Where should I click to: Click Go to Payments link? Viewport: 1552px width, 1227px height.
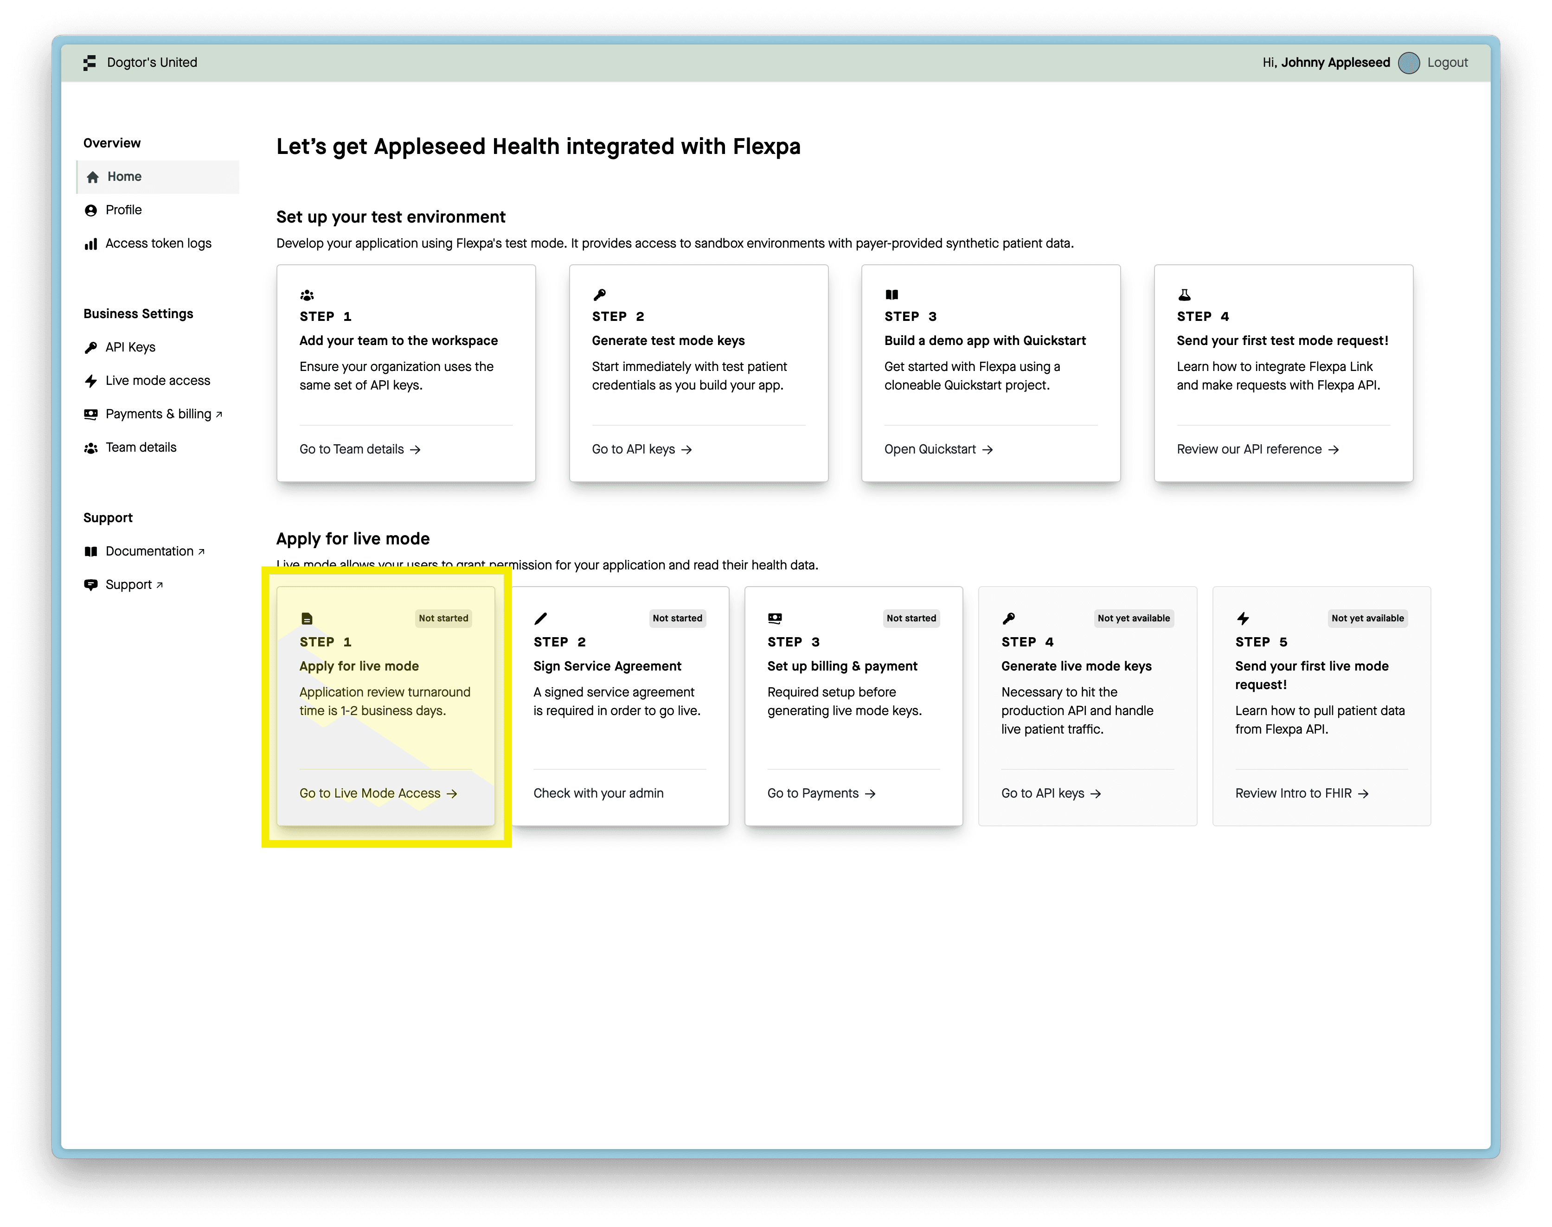click(x=821, y=794)
